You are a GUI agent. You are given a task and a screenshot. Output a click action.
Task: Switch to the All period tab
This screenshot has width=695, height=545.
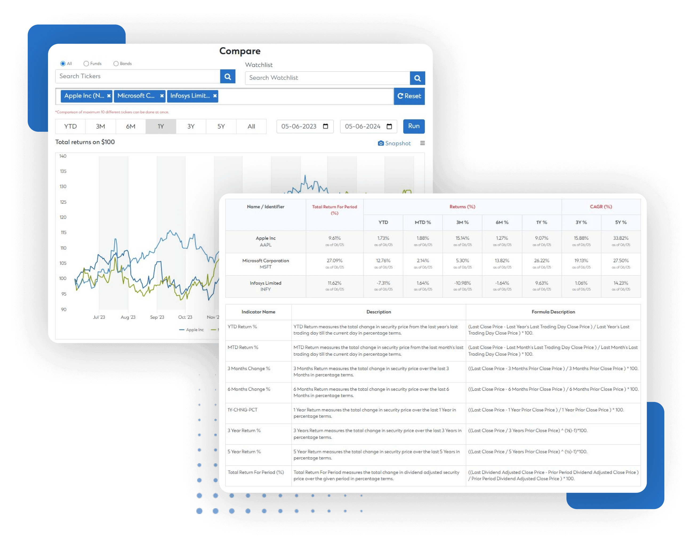251,126
